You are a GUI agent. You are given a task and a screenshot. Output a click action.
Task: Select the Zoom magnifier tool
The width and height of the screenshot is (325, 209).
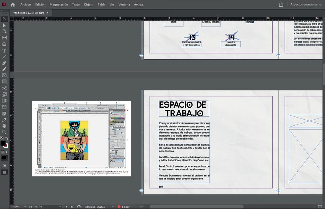pos(4,132)
